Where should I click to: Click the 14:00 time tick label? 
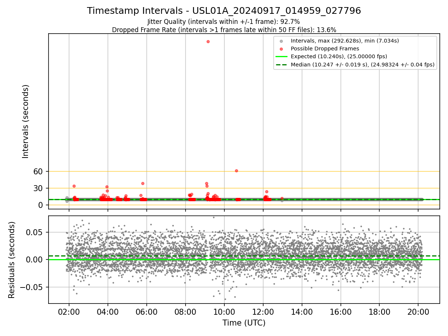click(302, 311)
